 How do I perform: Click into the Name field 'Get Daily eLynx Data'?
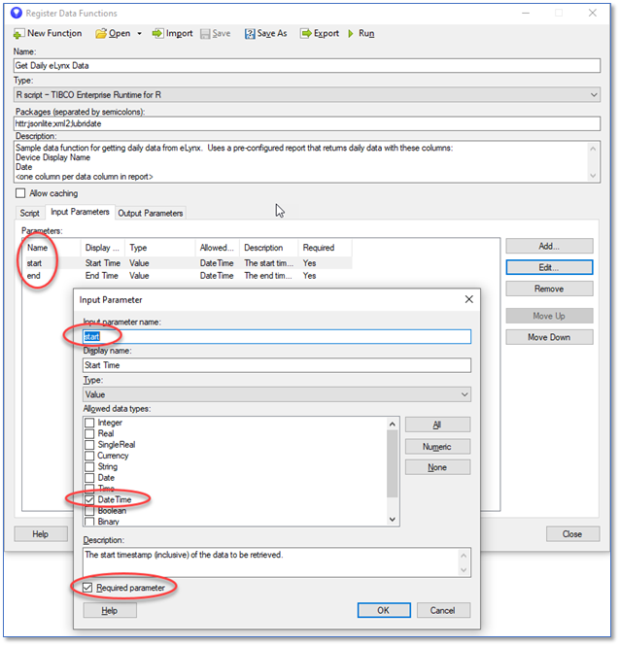[307, 65]
